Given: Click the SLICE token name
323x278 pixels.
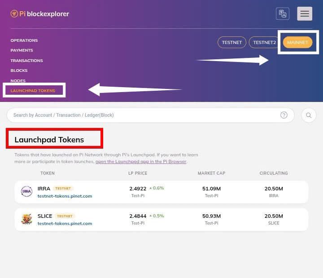Looking at the screenshot, I should coord(45,216).
